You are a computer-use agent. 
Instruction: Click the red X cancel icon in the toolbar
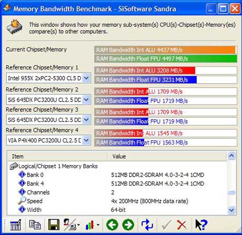[x=181, y=225]
